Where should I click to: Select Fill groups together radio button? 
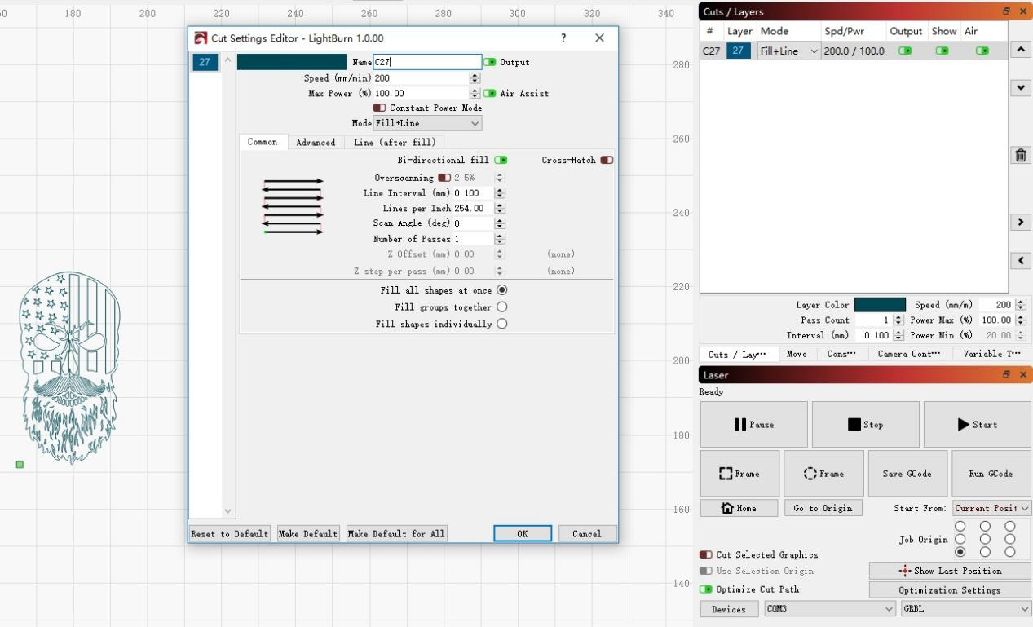(501, 307)
